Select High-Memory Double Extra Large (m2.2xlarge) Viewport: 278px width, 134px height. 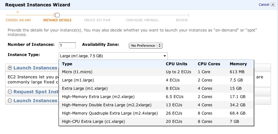coord(106,105)
